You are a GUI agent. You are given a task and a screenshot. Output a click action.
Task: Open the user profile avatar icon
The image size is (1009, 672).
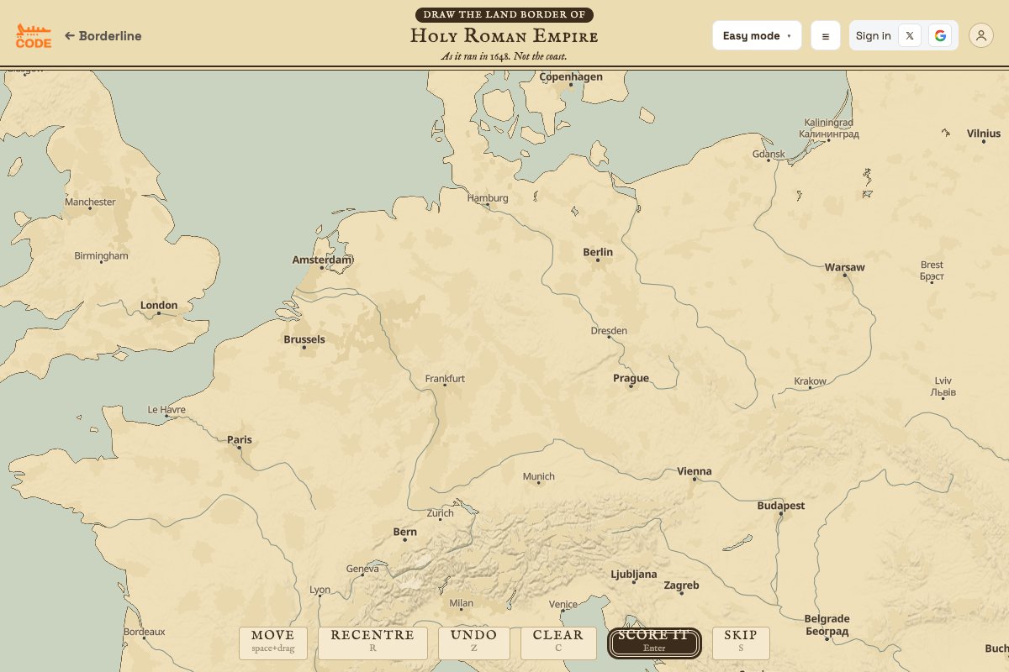coord(981,35)
